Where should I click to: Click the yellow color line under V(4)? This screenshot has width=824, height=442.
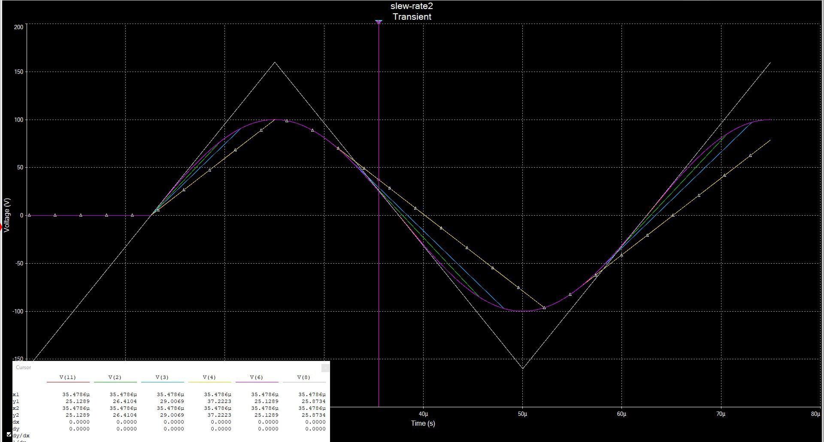coord(209,382)
